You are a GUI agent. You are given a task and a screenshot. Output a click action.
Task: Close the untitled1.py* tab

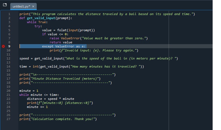click(33, 6)
